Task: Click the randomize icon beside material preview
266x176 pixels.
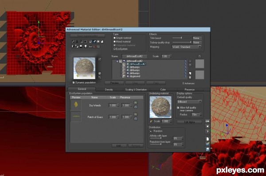Action: click(x=100, y=59)
